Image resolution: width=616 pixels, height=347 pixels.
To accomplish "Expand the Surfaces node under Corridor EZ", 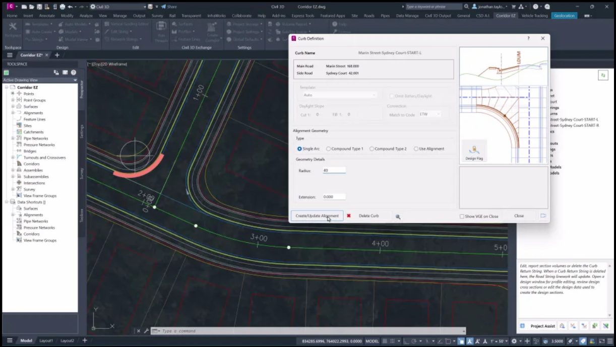I will [x=13, y=107].
